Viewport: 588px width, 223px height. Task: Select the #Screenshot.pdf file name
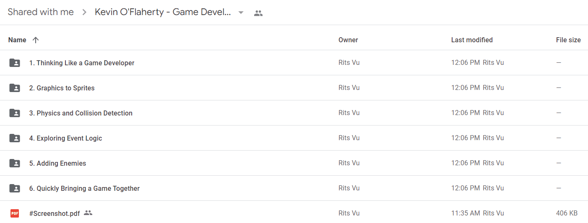pyautogui.click(x=55, y=213)
